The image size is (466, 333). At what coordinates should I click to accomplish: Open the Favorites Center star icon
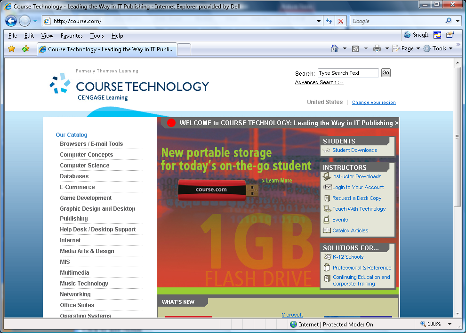(12, 48)
